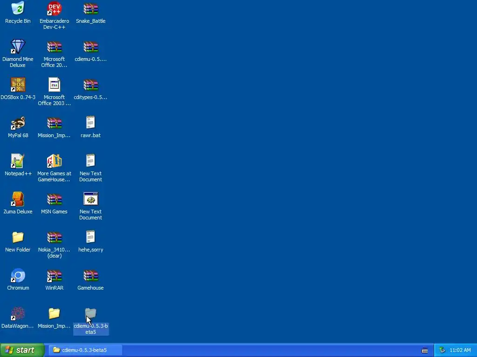Open the Windows XP start menu

click(x=22, y=350)
